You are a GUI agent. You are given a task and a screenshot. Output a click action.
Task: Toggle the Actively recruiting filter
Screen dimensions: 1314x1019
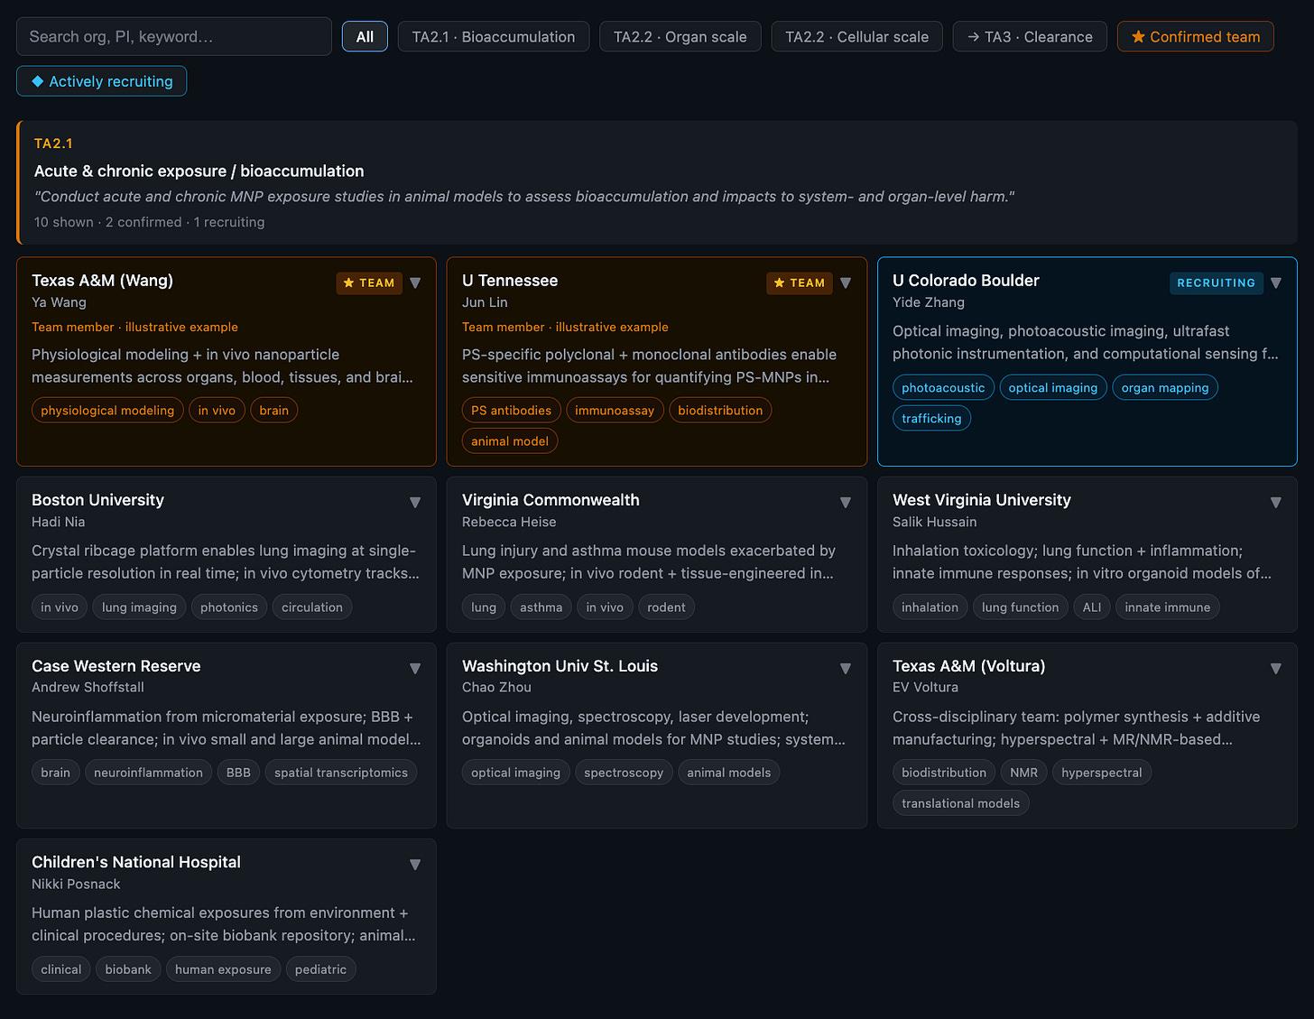tap(102, 81)
